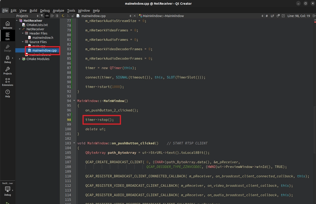Viewport: 316px width, 204px height.
Task: Select CMakeLists.txt in project tree
Action: (x=37, y=25)
